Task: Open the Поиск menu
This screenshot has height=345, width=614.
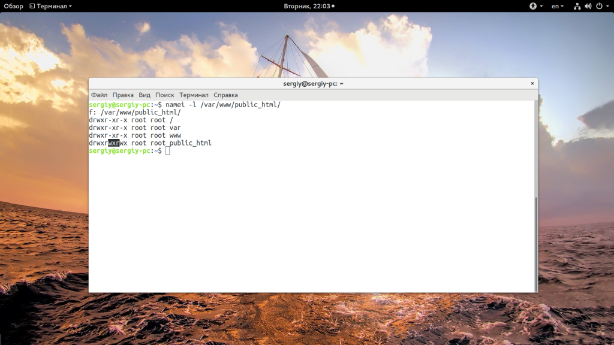Action: (165, 95)
